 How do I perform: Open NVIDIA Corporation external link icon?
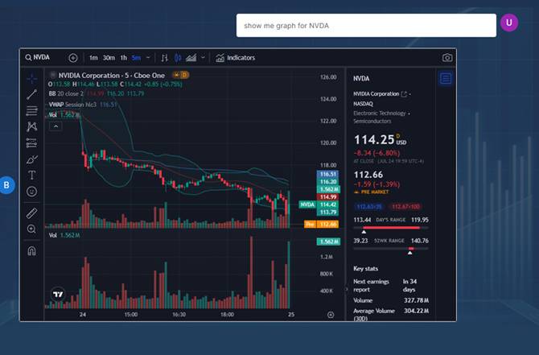pos(404,94)
